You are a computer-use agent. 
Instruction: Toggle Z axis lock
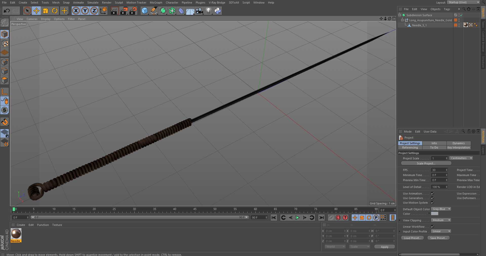(x=94, y=11)
